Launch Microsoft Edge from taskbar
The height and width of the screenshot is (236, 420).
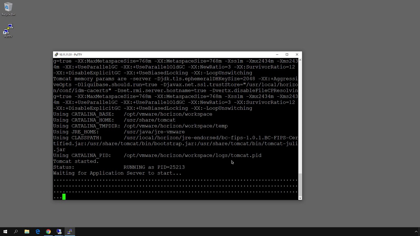point(38,232)
